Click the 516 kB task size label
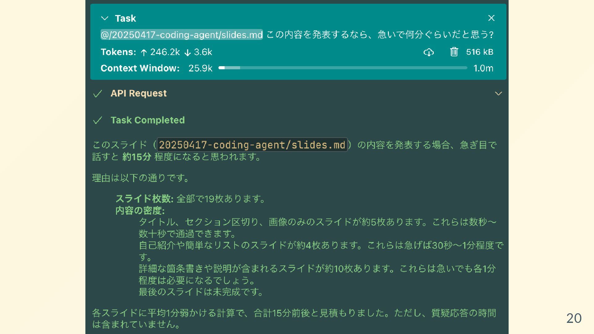This screenshot has width=594, height=334. (x=480, y=52)
